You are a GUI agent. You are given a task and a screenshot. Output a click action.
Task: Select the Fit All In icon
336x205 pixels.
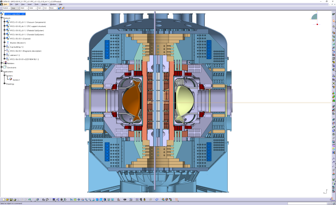tap(75, 199)
